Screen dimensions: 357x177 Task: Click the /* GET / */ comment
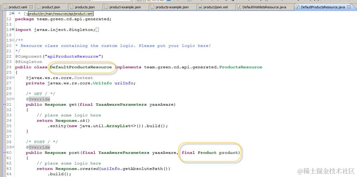coord(41,94)
